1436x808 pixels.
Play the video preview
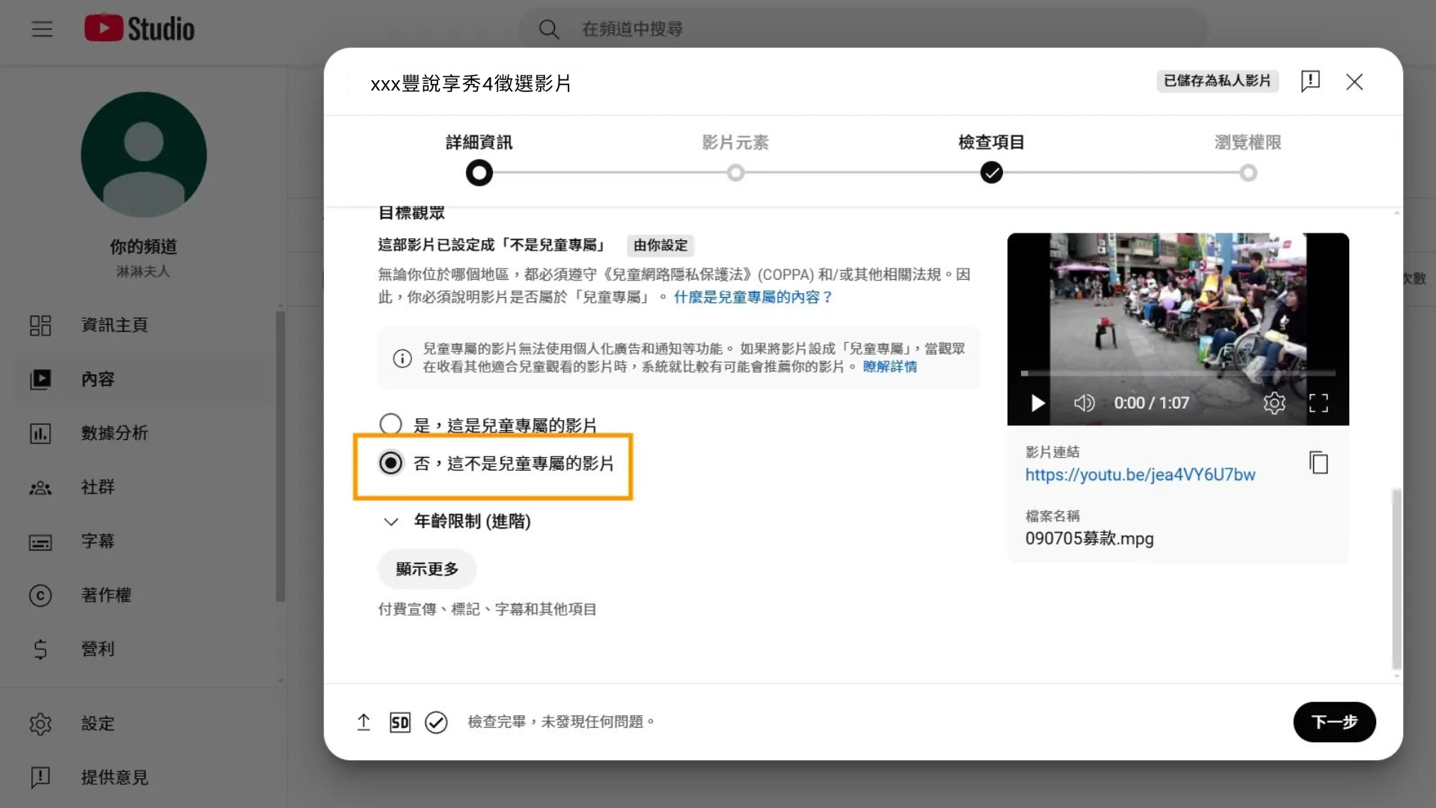tap(1037, 403)
